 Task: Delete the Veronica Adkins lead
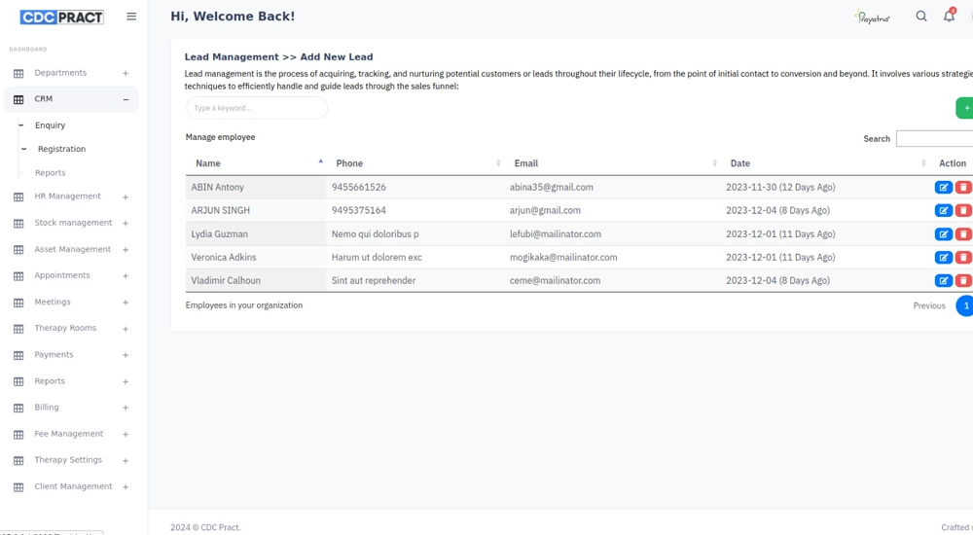coord(963,258)
